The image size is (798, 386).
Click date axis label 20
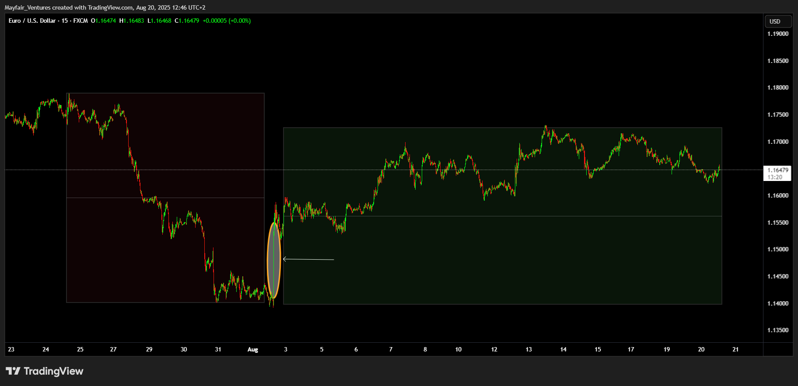701,349
